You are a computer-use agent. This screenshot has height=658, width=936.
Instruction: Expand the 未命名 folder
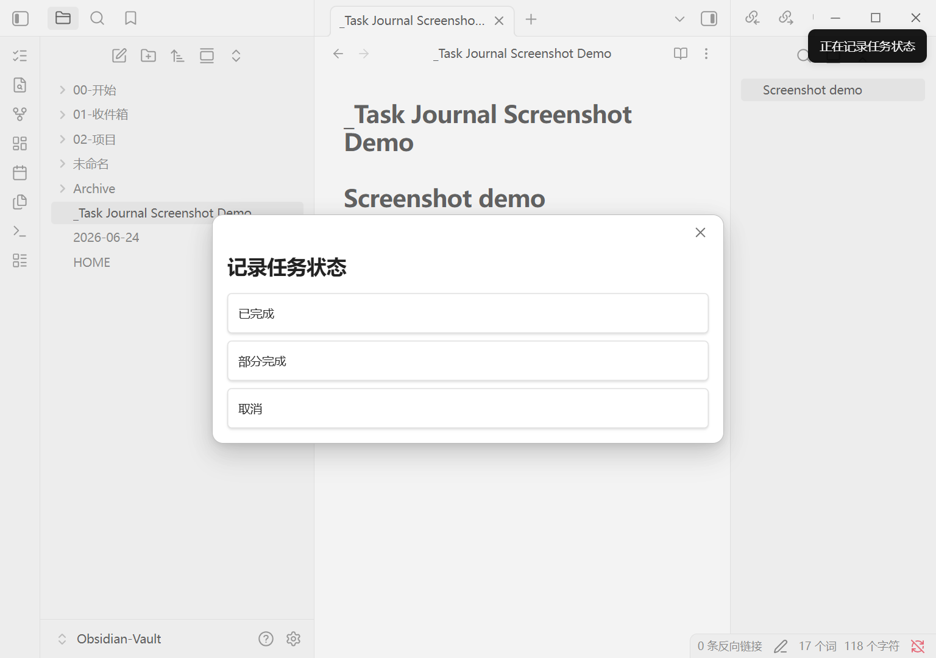pos(62,164)
